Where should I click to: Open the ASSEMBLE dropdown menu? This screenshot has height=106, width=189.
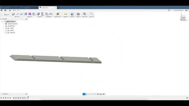pos(49,17)
